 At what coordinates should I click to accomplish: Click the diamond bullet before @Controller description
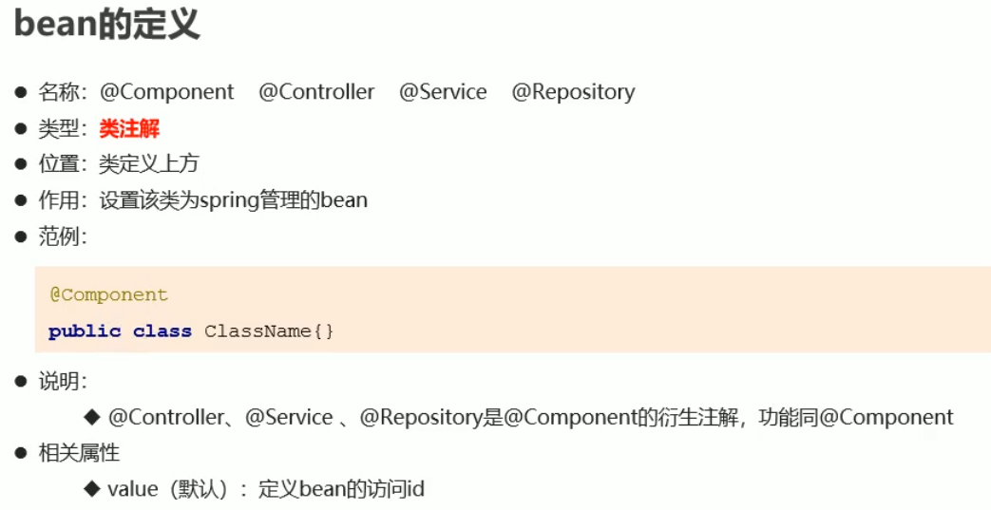coord(92,417)
